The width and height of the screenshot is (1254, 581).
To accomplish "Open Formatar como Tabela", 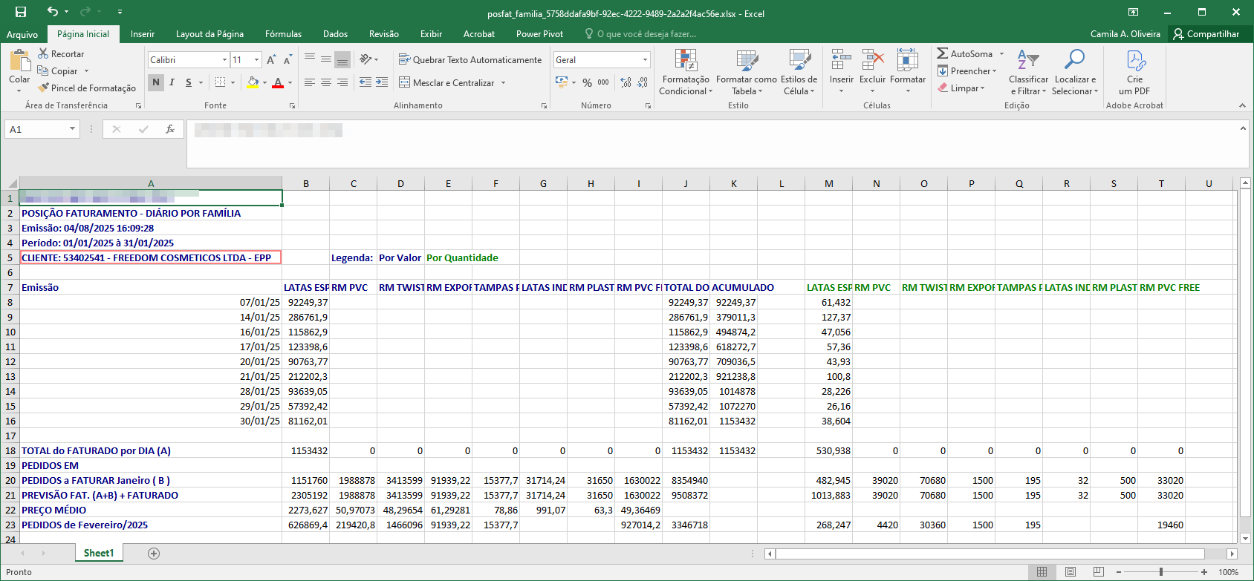I will [x=747, y=72].
